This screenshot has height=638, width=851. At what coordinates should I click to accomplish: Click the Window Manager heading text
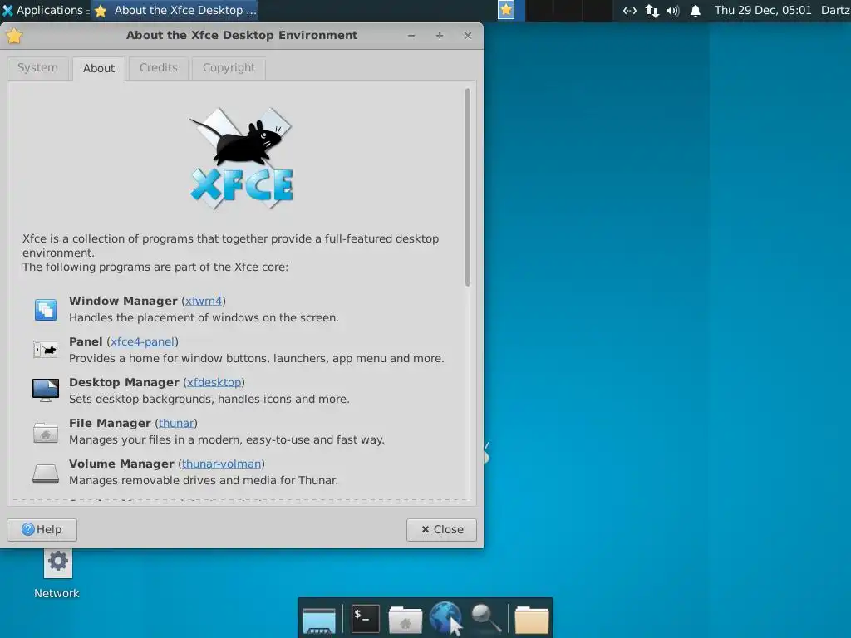tap(123, 301)
